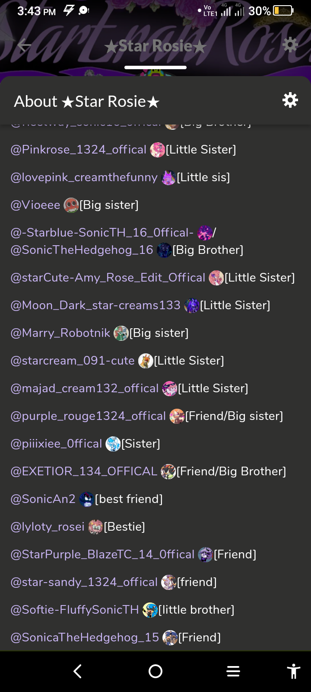Tap the avatar next to @SonicAn2
The height and width of the screenshot is (692, 311).
point(86,500)
